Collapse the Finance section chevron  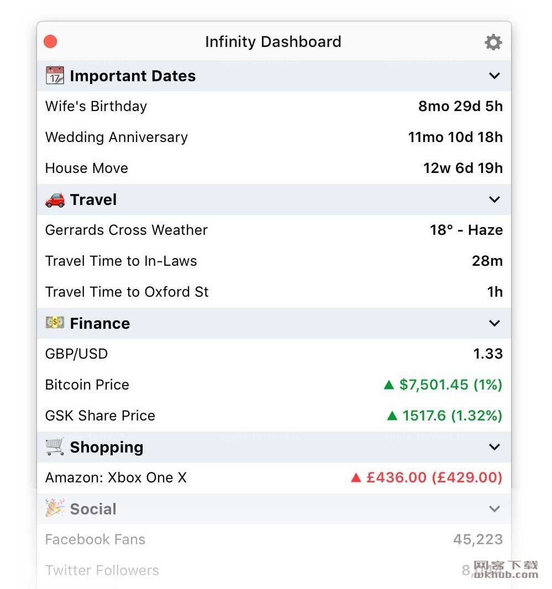point(495,323)
